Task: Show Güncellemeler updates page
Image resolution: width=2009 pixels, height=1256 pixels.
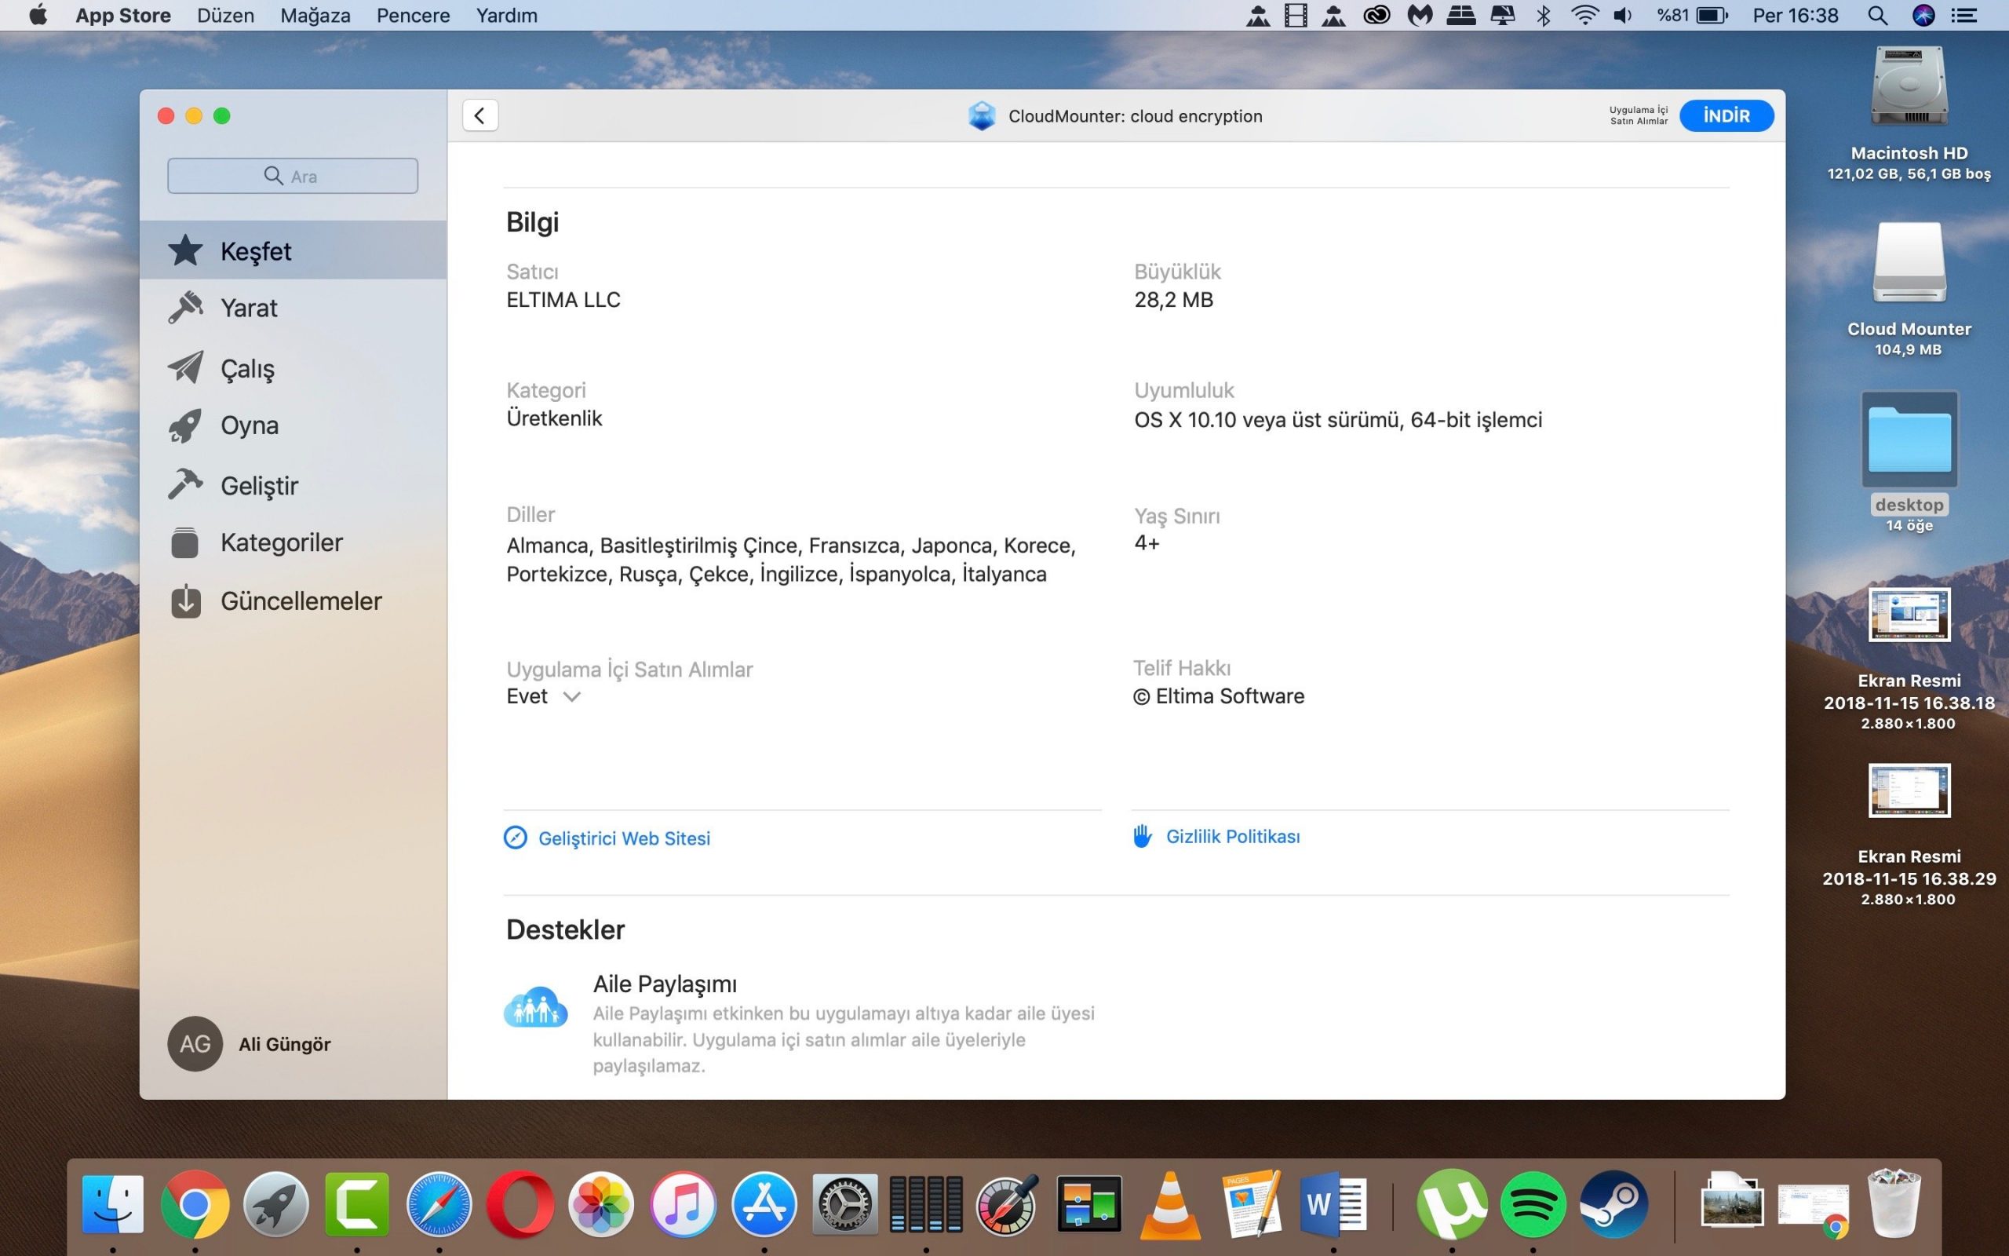Action: 301,601
